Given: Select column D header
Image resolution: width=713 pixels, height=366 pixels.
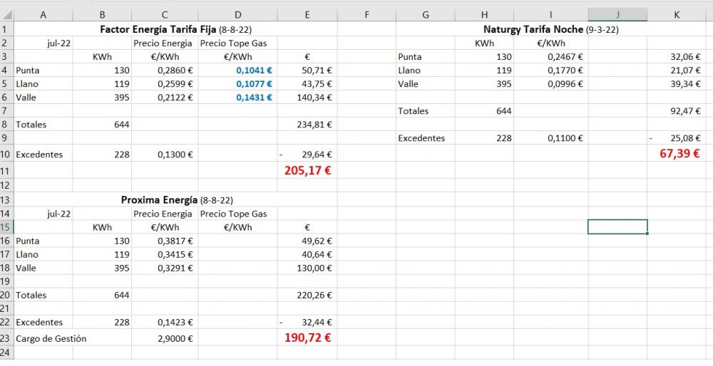Looking at the screenshot, I should [237, 15].
